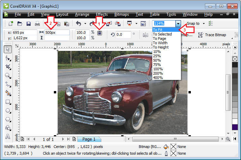Toggle the lock ratio padlock button
The height and width of the screenshot is (160, 241).
(100, 33)
